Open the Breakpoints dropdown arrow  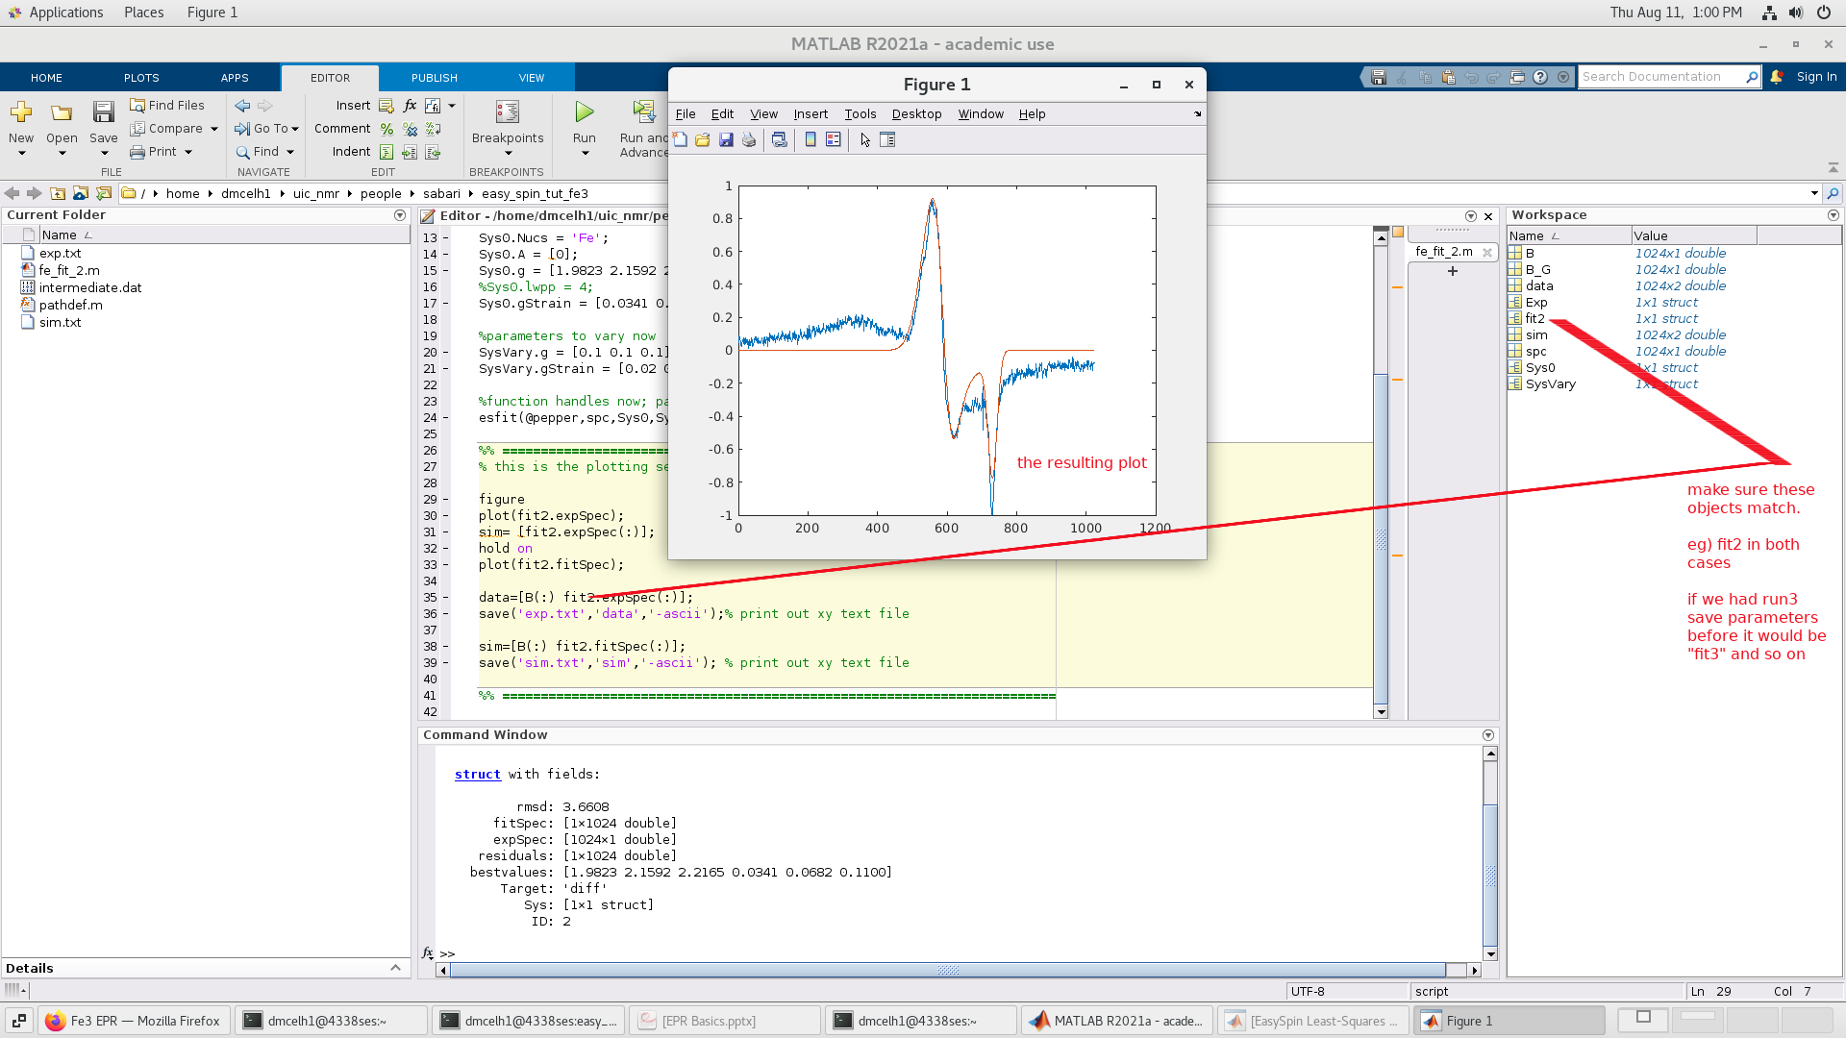pos(508,154)
